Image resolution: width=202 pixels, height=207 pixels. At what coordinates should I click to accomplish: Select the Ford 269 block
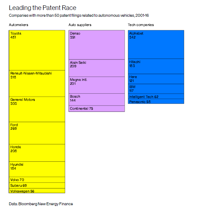point(37,133)
